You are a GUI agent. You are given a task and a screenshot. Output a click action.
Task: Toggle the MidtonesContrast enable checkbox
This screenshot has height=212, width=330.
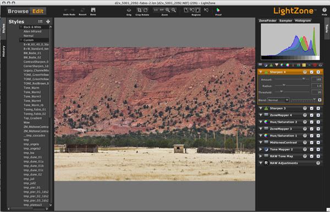[312, 143]
